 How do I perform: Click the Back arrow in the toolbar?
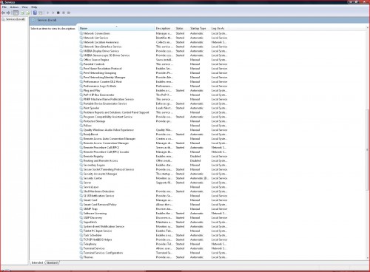(x=4, y=13)
